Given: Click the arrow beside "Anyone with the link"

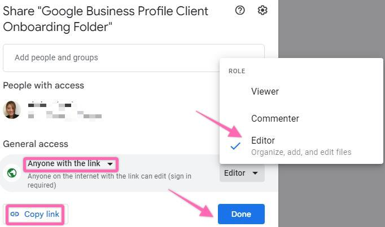Looking at the screenshot, I should pyautogui.click(x=110, y=164).
